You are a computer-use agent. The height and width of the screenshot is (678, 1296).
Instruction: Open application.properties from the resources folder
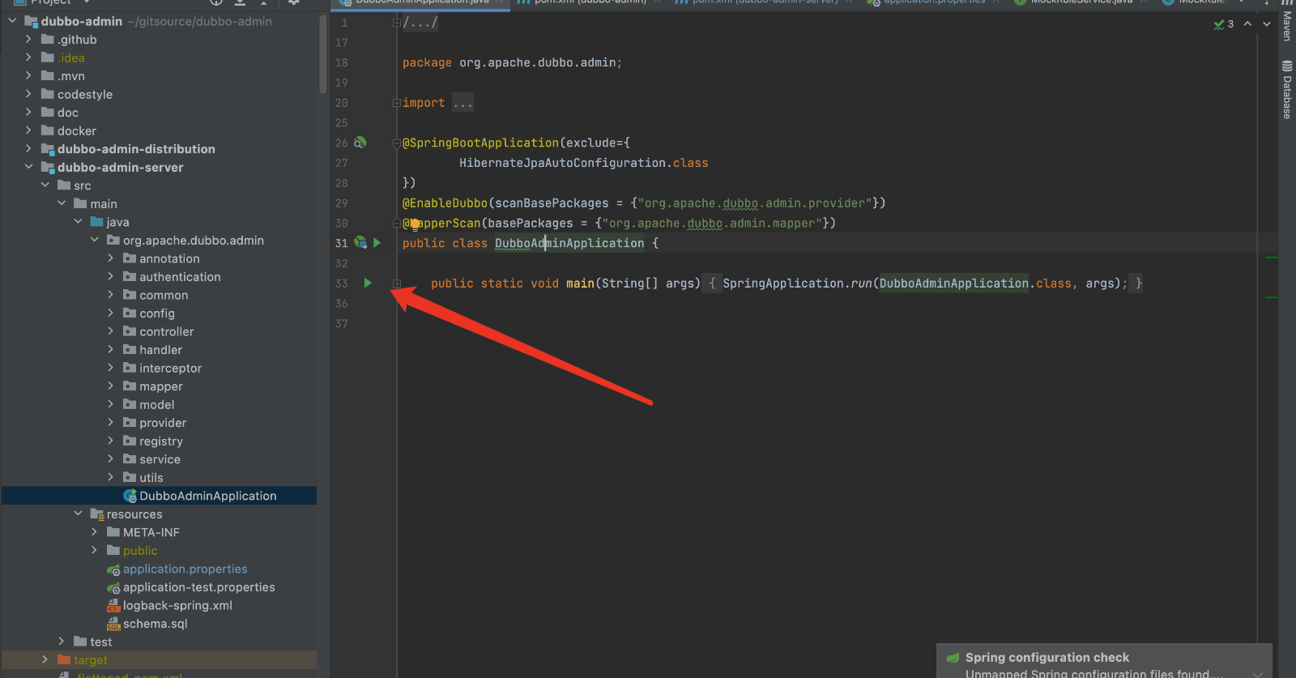coord(185,569)
